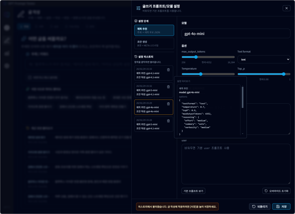Click 기본 프롬프트 보기 button
Screen dimensions: 295x214
pos(193,191)
